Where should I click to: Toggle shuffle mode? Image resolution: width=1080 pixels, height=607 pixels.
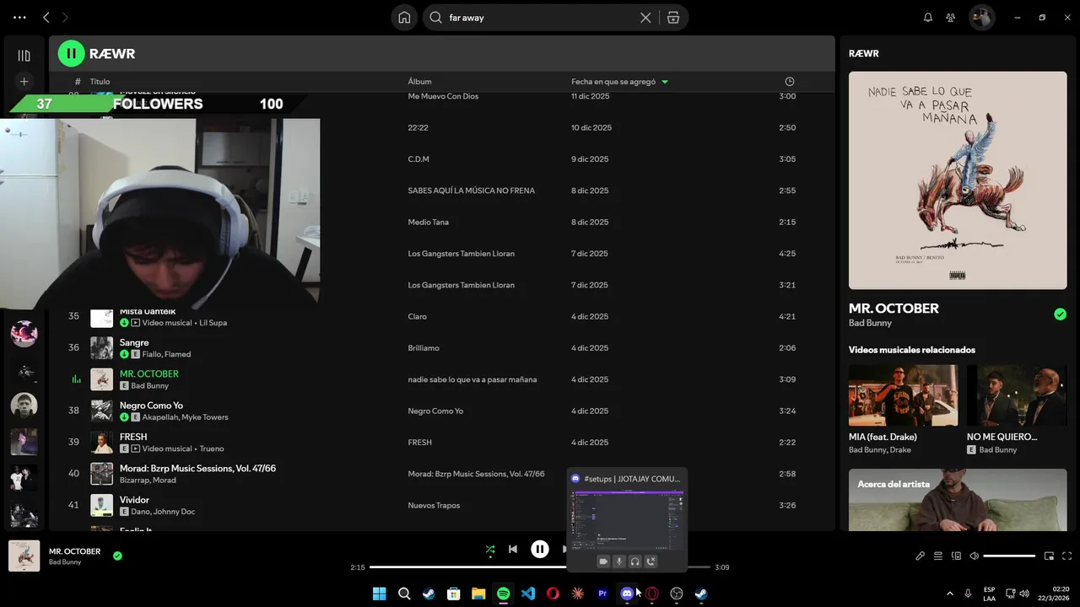[x=489, y=550]
